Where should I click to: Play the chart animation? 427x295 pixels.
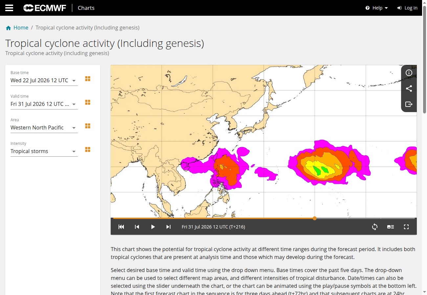click(153, 227)
